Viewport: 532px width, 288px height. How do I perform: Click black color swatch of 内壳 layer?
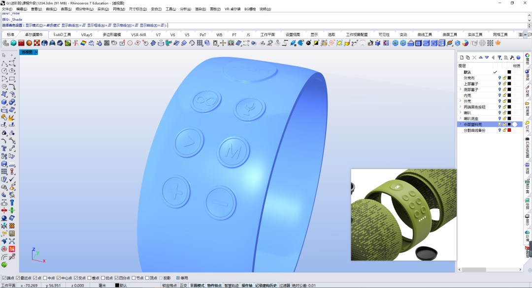(x=509, y=95)
